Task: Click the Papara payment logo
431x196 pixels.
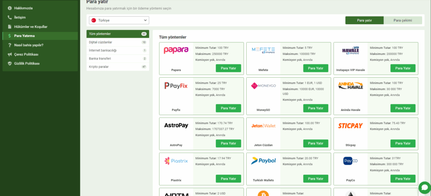Action: pyautogui.click(x=176, y=50)
